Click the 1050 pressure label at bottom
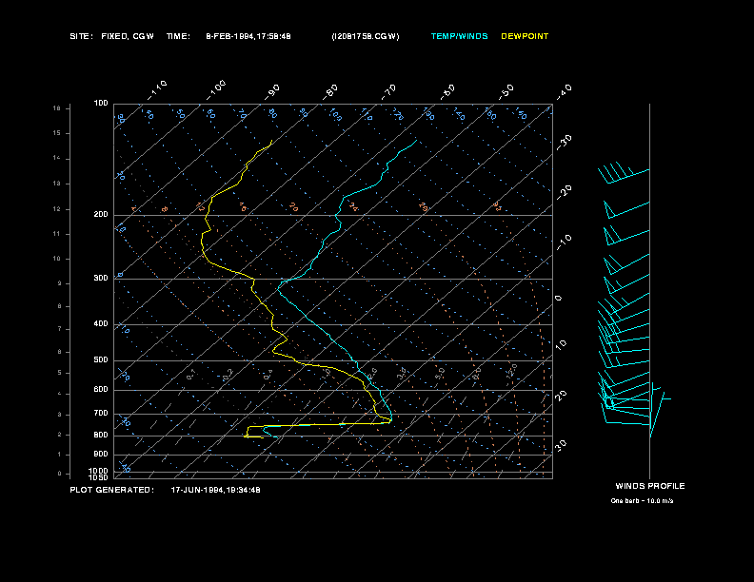 pos(99,477)
